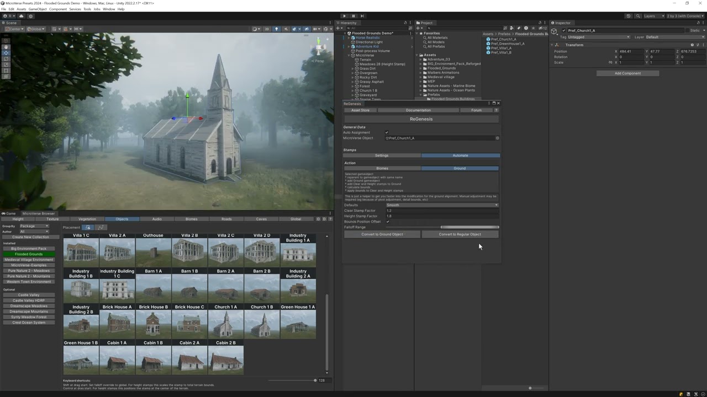Toggle scene visibility eye icon
The height and width of the screenshot is (397, 707).
click(x=306, y=29)
